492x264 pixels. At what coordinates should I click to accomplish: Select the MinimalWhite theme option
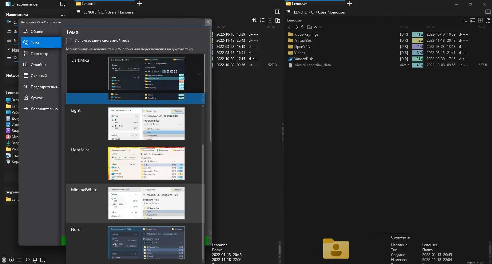click(134, 203)
